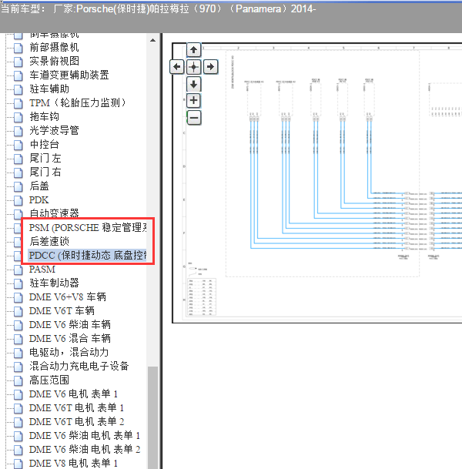Click the document icon beside 驻车辅助
The image size is (462, 469).
(x=18, y=89)
